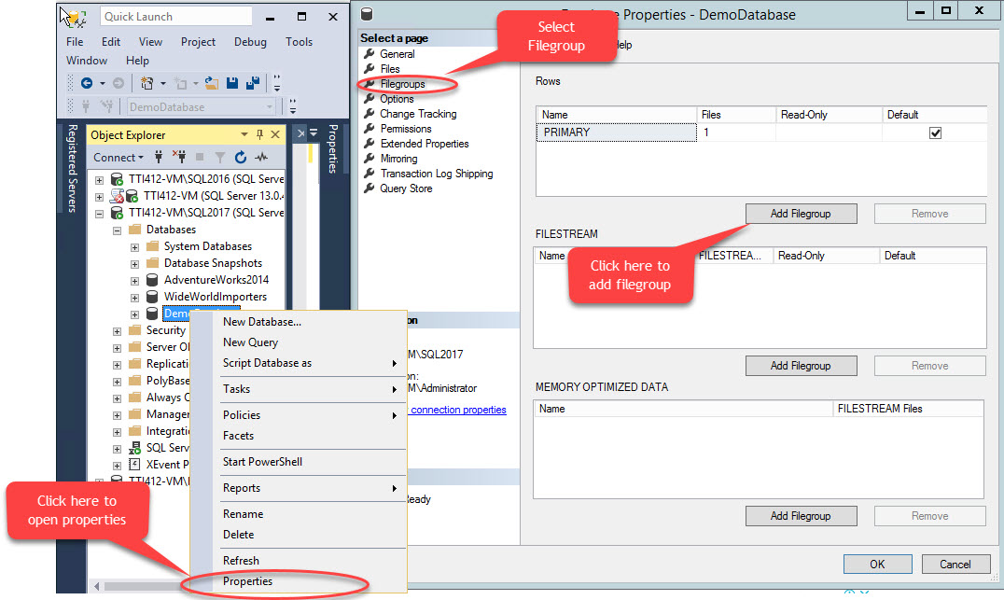Select Filegroups in Select a page list
This screenshot has height=600, width=1004.
(x=402, y=84)
